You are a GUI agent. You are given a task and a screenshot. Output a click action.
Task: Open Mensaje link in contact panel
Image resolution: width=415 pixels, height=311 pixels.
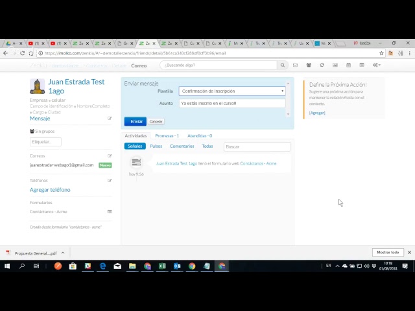click(40, 118)
